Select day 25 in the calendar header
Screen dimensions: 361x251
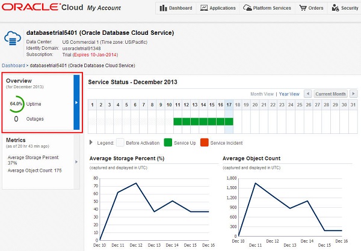tap(300, 105)
